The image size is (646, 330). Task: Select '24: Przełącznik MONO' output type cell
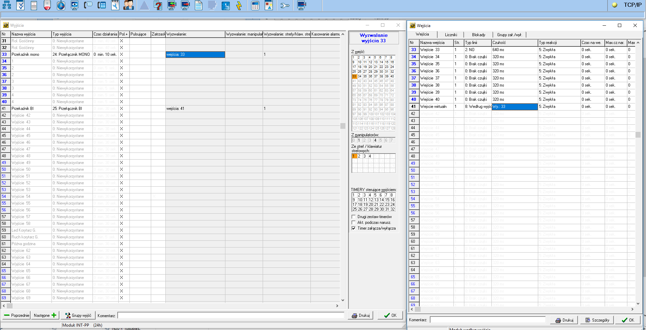72,54
